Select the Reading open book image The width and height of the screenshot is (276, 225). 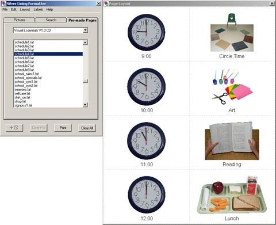[x=232, y=141]
